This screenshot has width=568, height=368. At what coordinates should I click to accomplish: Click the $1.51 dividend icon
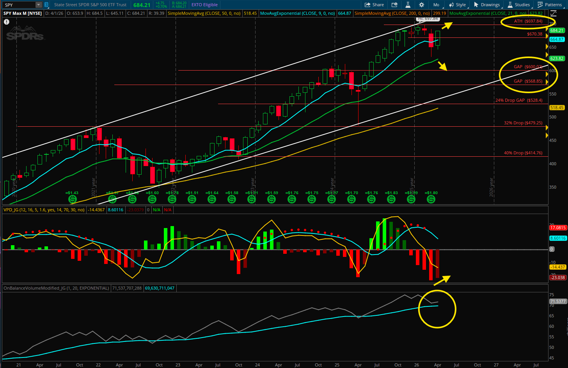click(192, 199)
